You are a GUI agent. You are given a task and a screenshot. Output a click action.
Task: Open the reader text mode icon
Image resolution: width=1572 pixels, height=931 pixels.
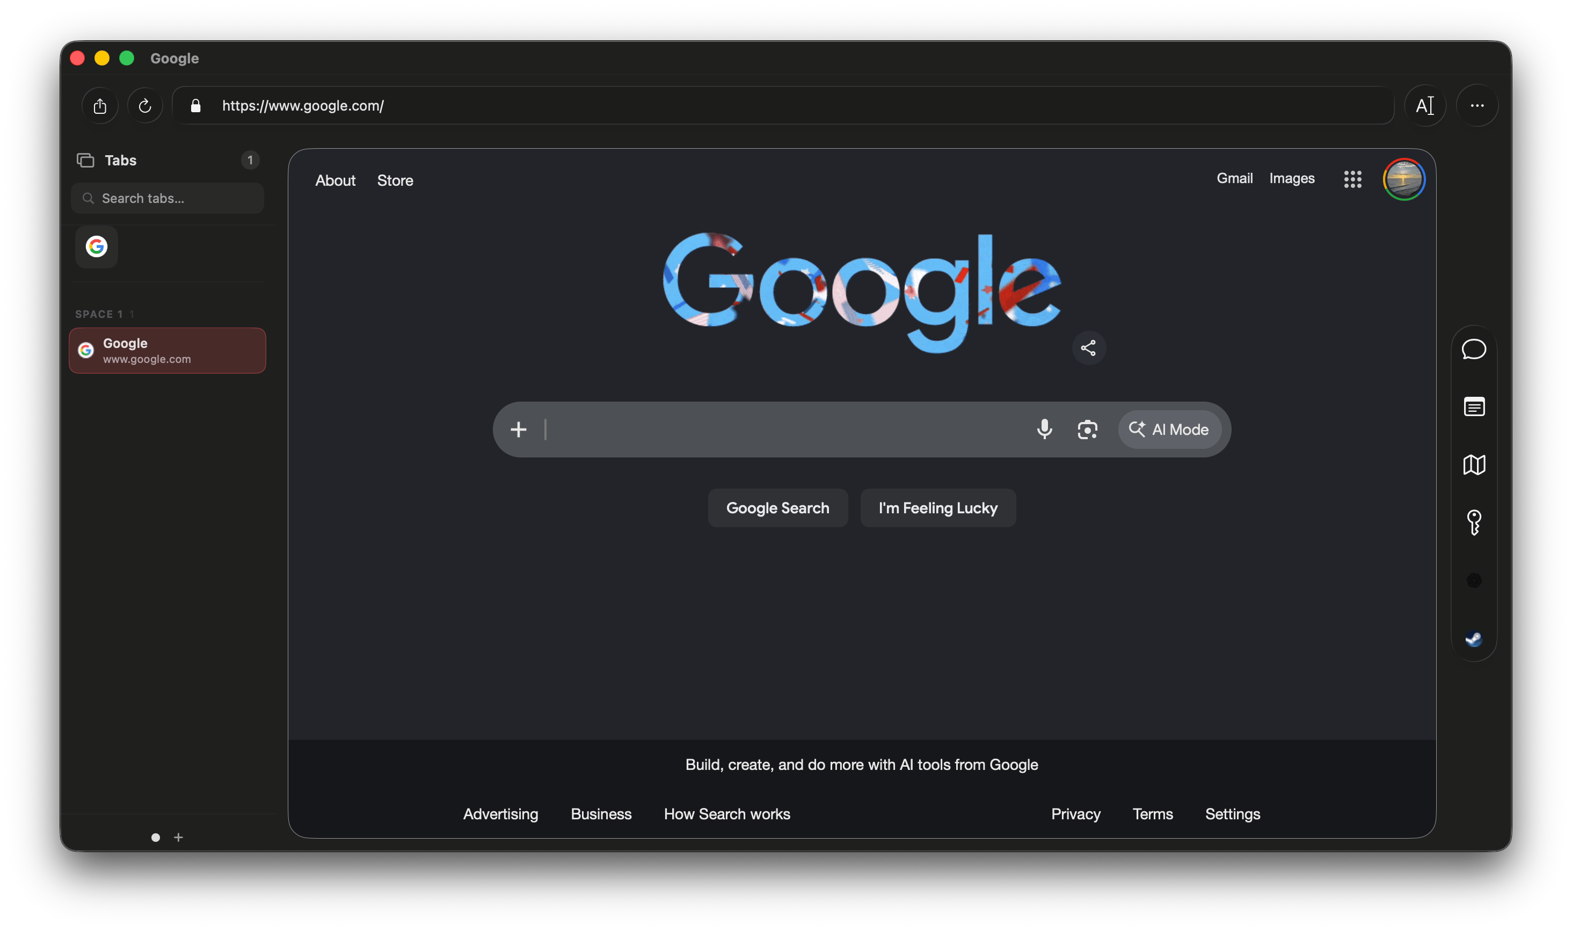pyautogui.click(x=1424, y=105)
